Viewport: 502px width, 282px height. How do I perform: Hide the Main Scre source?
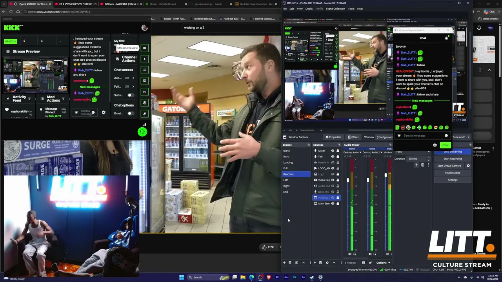(333, 204)
